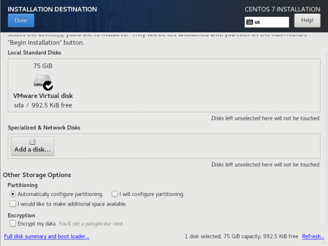Click the INSTALLATION DESTINATION title

point(52,9)
